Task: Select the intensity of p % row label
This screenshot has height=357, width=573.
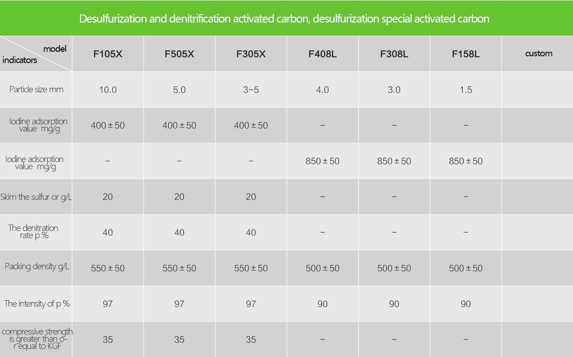Action: pyautogui.click(x=37, y=303)
